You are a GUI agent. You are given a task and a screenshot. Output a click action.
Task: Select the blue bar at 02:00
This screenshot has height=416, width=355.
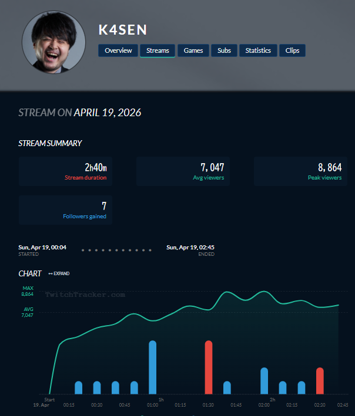click(x=264, y=381)
